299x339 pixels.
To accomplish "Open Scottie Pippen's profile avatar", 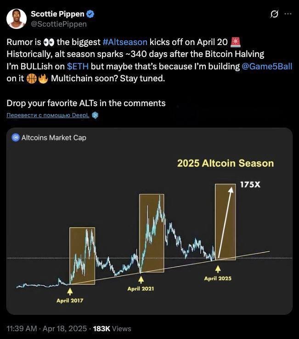I will 17,19.
